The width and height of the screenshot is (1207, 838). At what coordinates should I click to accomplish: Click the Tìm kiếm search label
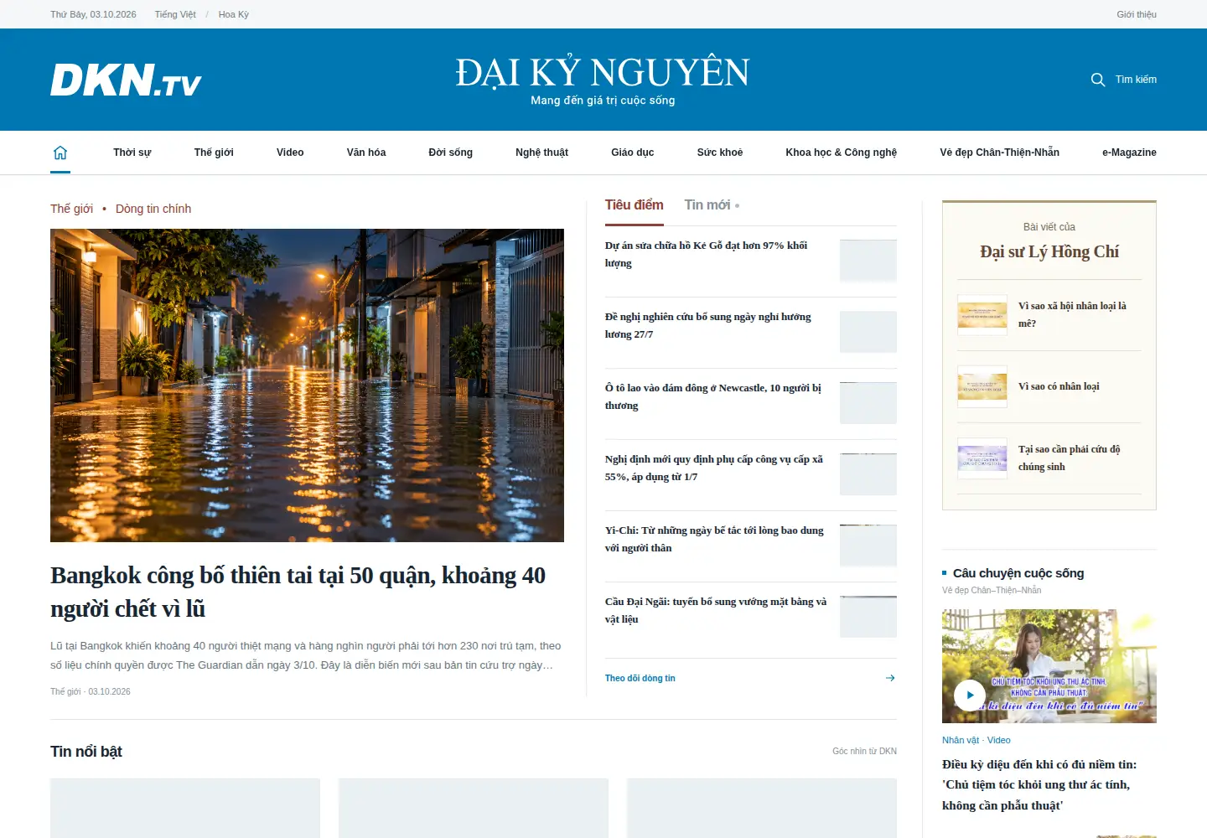point(1136,80)
